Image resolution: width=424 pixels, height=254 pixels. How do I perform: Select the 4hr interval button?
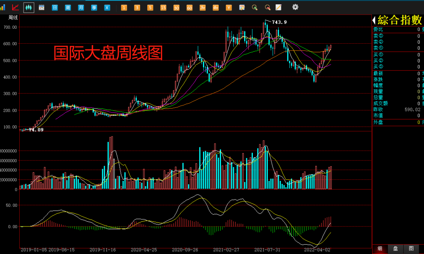(x=216, y=7)
